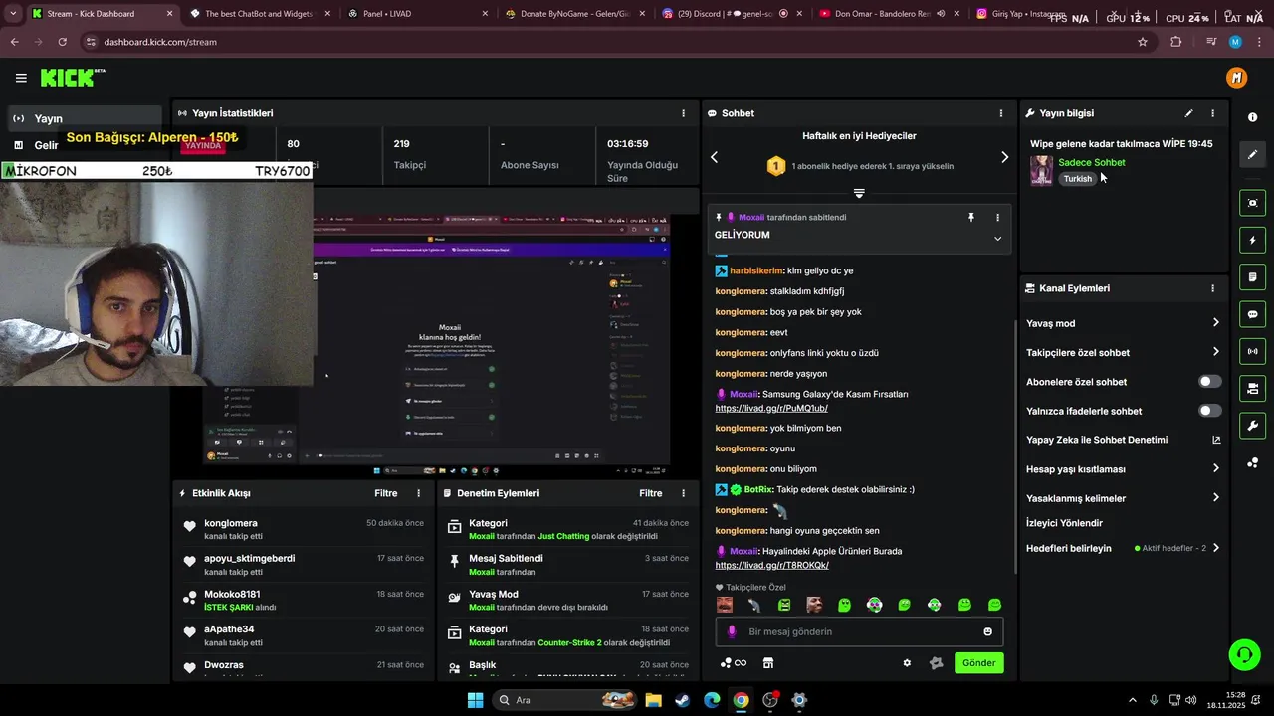This screenshot has width=1274, height=716.
Task: Click the Gönder send button
Action: 978,663
